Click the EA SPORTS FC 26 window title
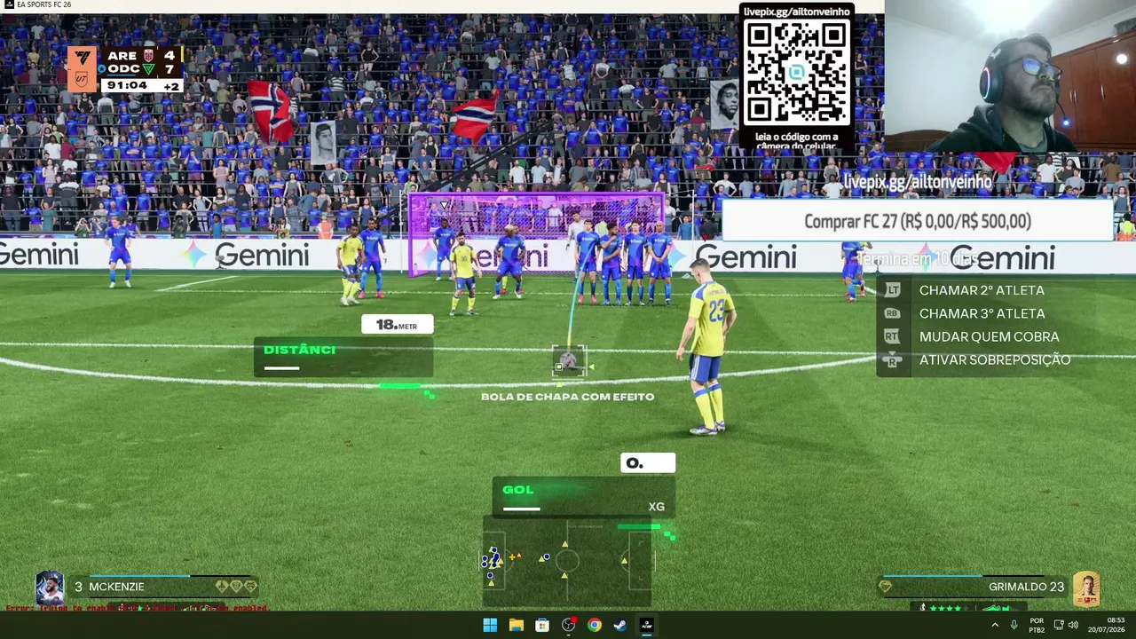This screenshot has width=1136, height=639. (x=43, y=5)
